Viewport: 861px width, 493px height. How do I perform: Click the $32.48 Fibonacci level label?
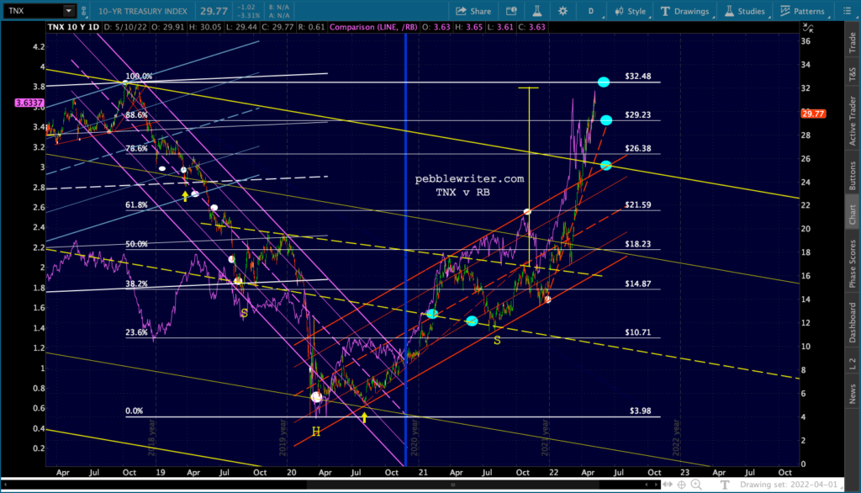pyautogui.click(x=637, y=77)
